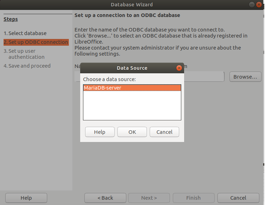Click the Finish button
Screen dimensions: 265x205
pos(193,198)
